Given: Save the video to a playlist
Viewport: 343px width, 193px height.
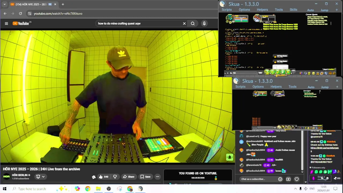Looking at the screenshot, I should [145, 177].
